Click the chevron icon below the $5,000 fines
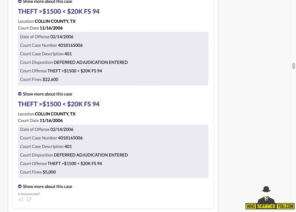 pyautogui.click(x=20, y=186)
